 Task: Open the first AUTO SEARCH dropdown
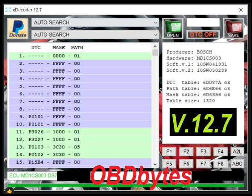95,22
